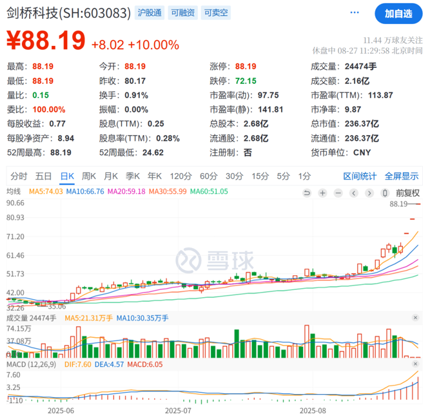The height and width of the screenshot is (416, 430).
Task: Click the volume MA10:30.35万手 label
Action: click(x=142, y=318)
